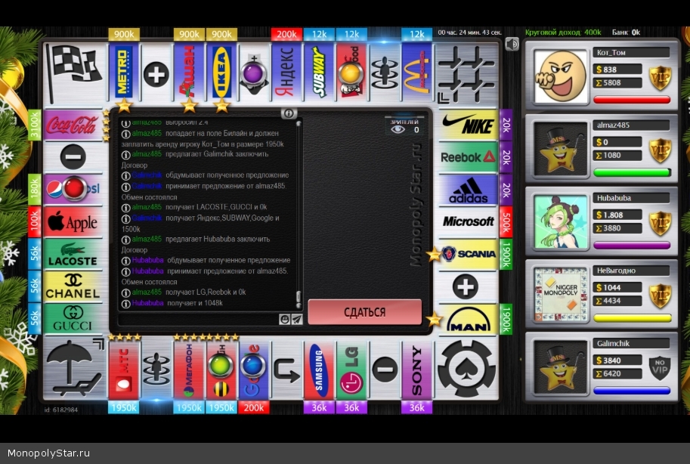
Task: Select the МТС property tile
Action: [124, 370]
